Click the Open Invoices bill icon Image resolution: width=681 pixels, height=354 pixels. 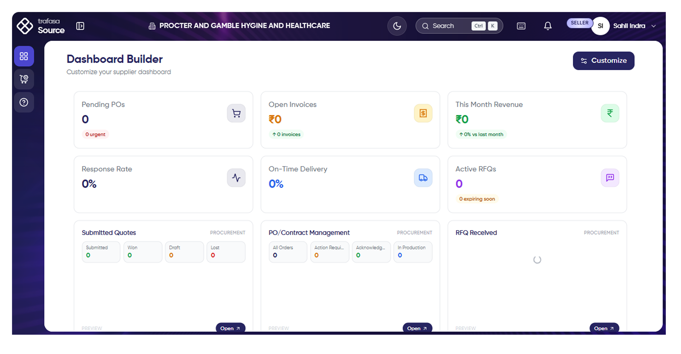point(423,113)
